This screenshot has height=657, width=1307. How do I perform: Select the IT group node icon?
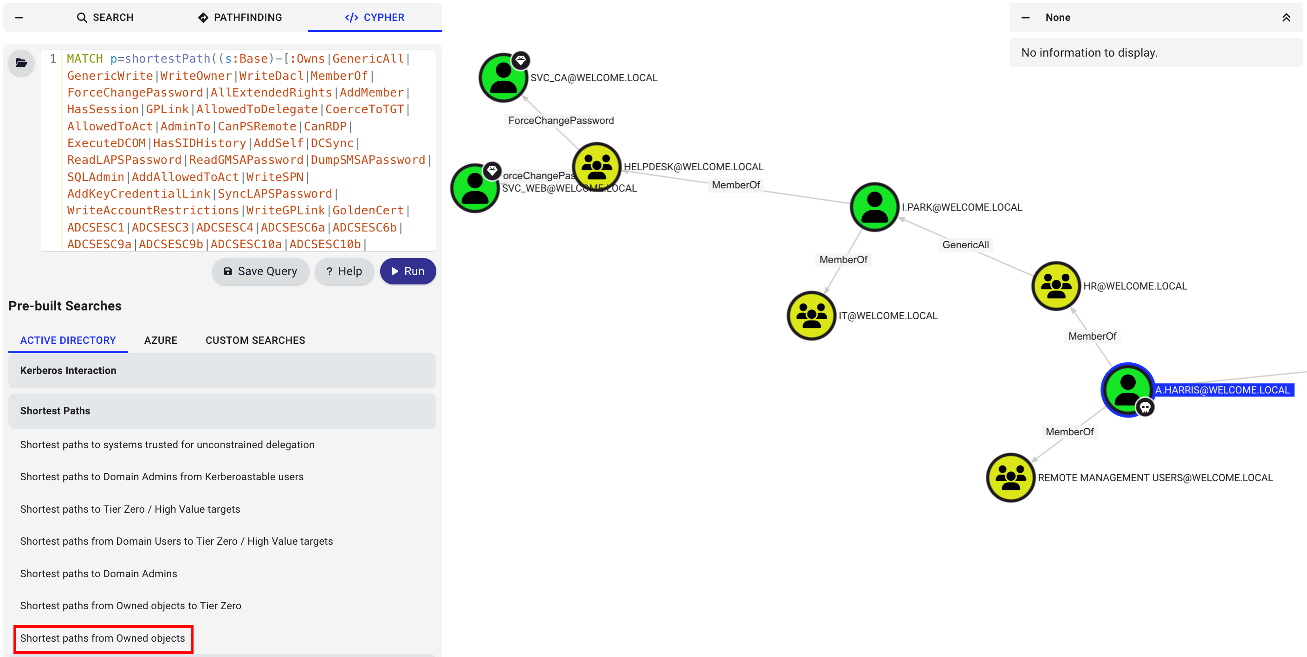point(811,316)
